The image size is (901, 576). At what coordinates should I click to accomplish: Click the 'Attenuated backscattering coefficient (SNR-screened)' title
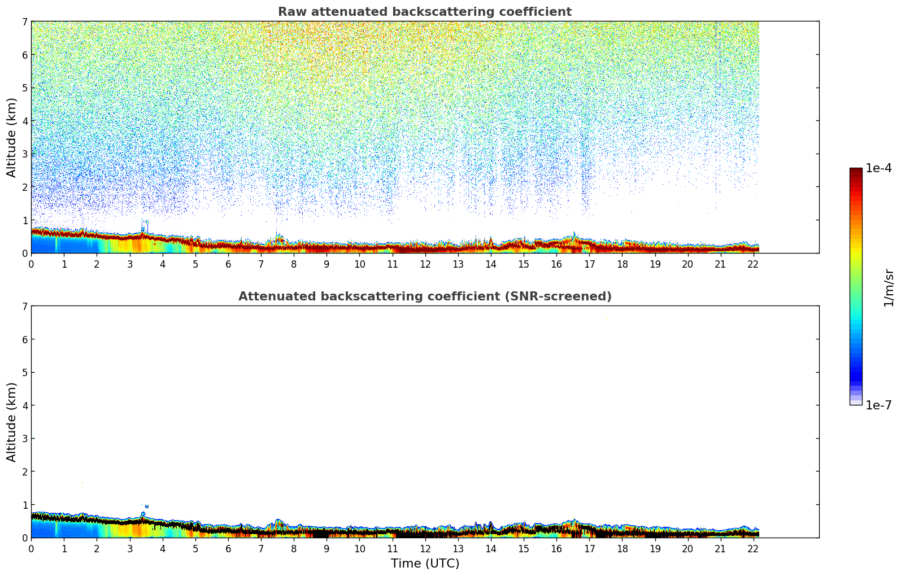(x=425, y=296)
